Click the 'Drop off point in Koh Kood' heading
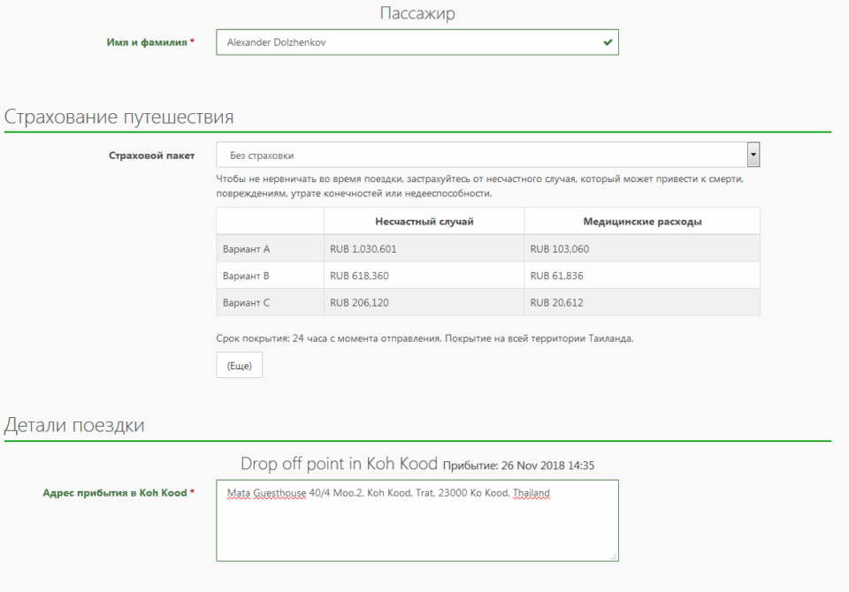 click(x=339, y=464)
